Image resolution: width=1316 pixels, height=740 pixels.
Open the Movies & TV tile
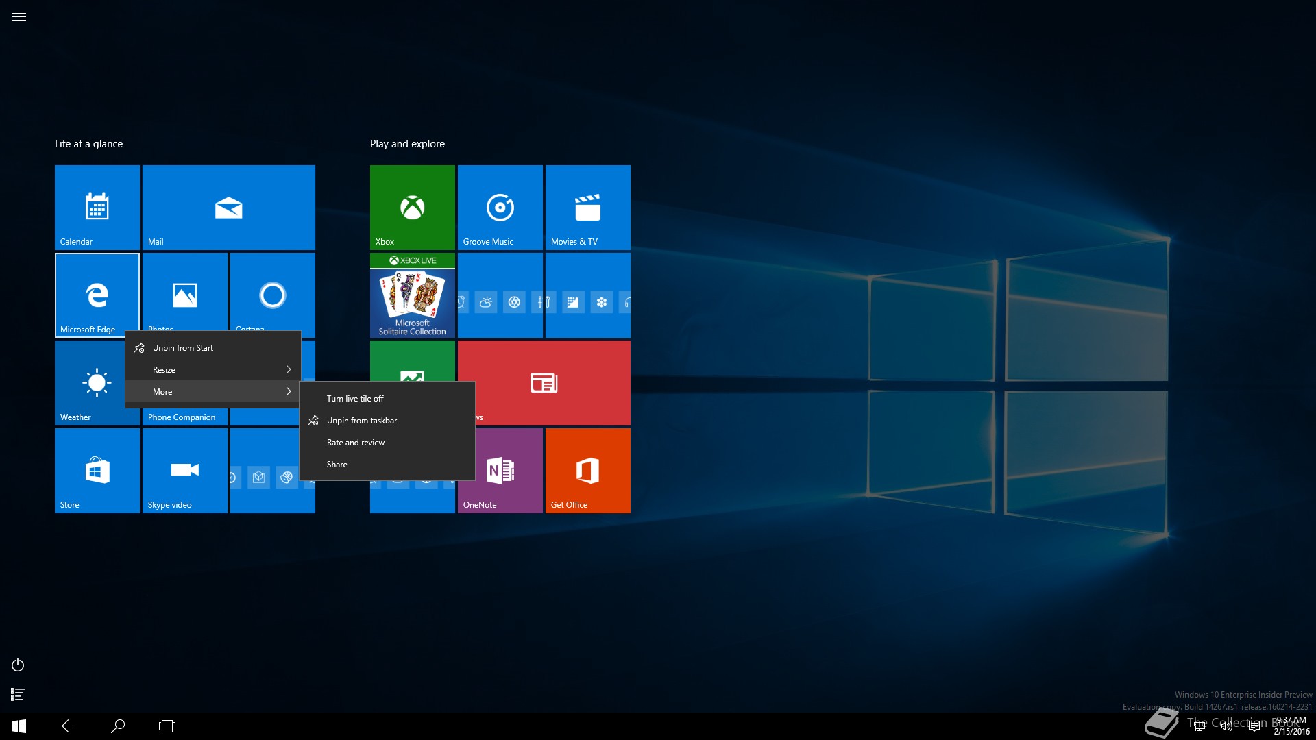coord(588,208)
